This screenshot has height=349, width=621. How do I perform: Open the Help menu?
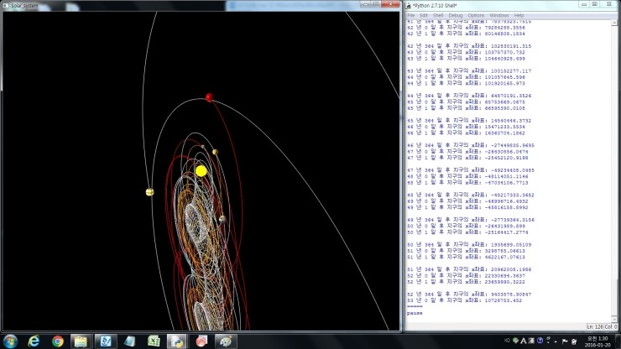(x=519, y=15)
